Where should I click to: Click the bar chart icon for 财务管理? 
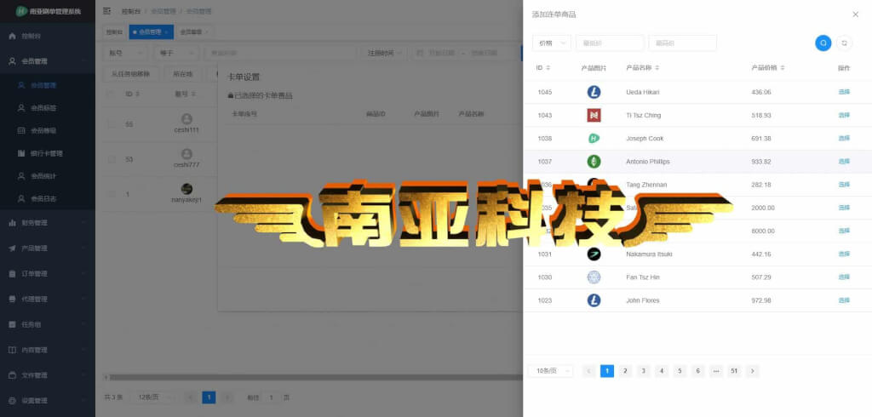click(x=12, y=222)
